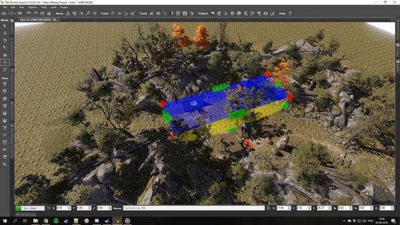Click the Name field showing CameraLock_000
The width and height of the screenshot is (400, 225).
tap(194, 208)
